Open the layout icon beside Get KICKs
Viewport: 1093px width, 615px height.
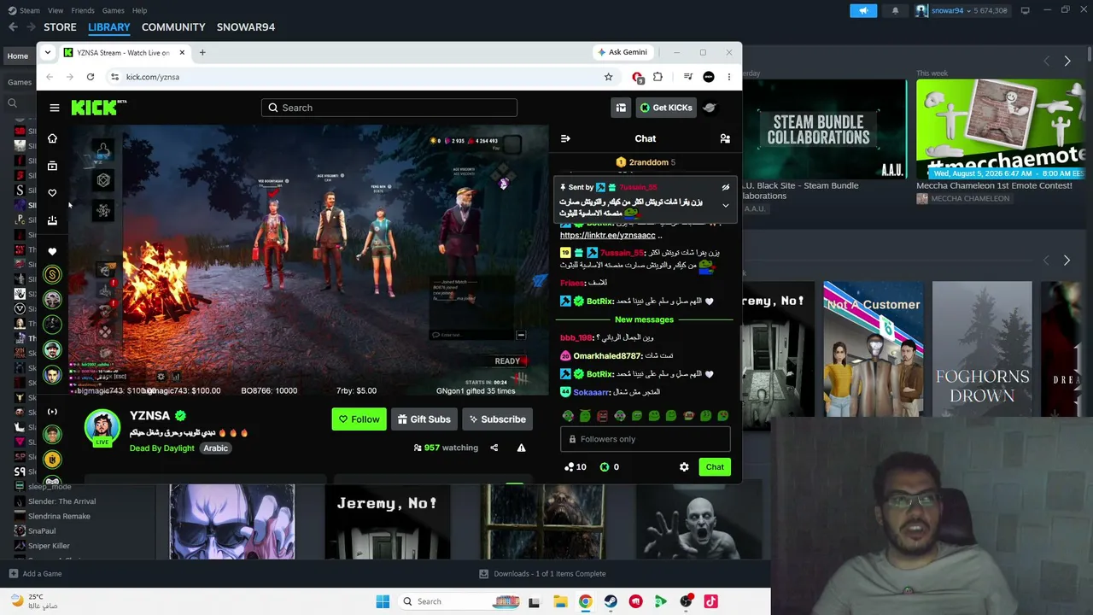[x=621, y=108]
